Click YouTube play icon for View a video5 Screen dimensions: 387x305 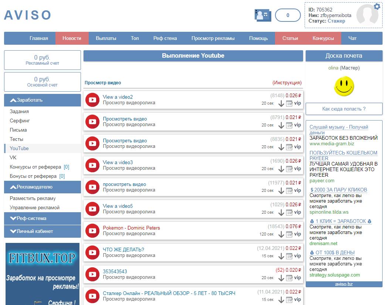point(92,209)
